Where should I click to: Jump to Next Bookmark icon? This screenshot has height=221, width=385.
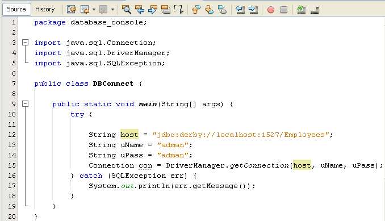point(209,10)
